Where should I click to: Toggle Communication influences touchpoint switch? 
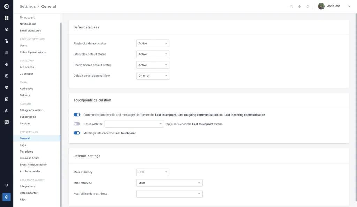[77, 115]
